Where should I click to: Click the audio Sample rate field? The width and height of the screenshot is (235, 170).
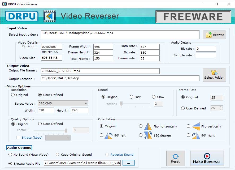[206, 55]
